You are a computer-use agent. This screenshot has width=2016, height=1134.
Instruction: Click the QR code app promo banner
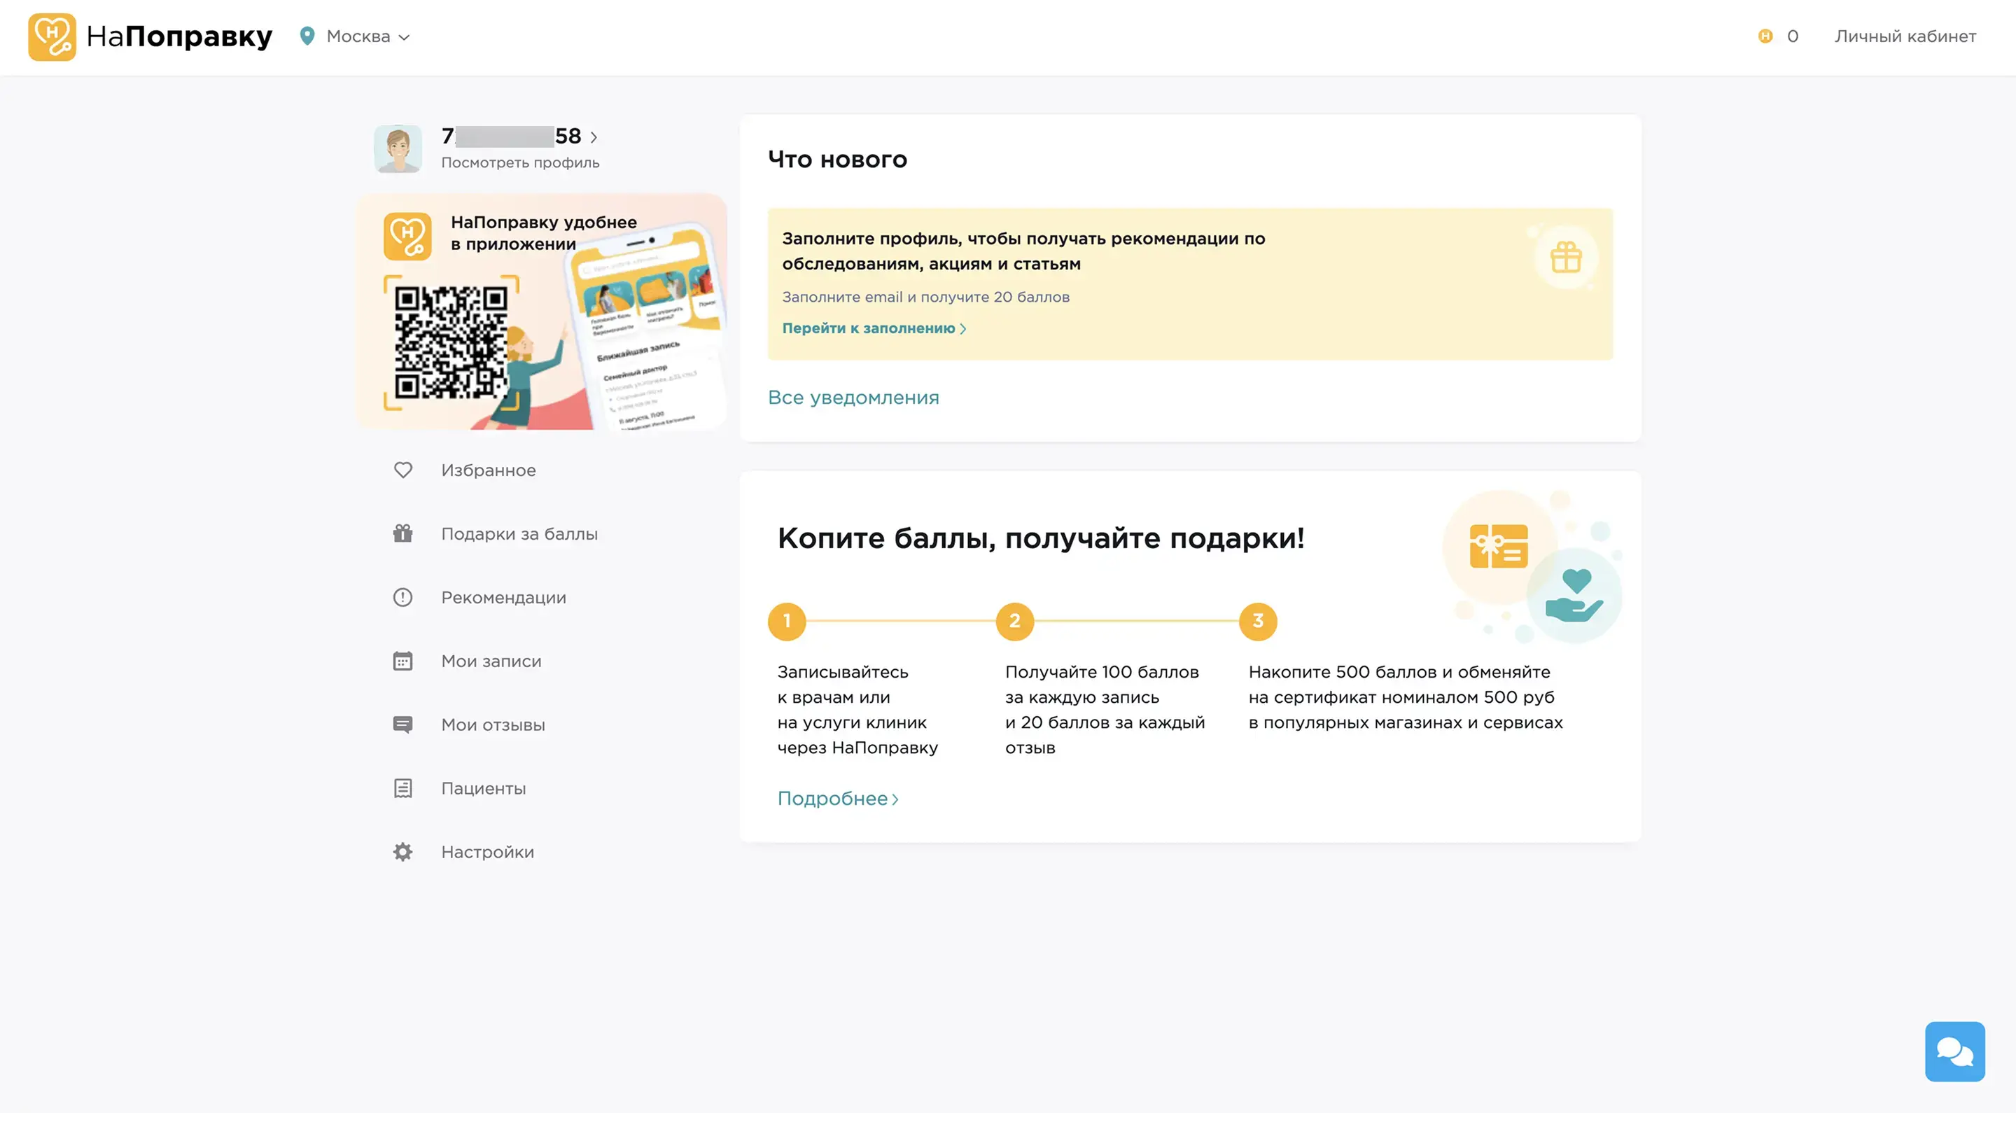[542, 313]
